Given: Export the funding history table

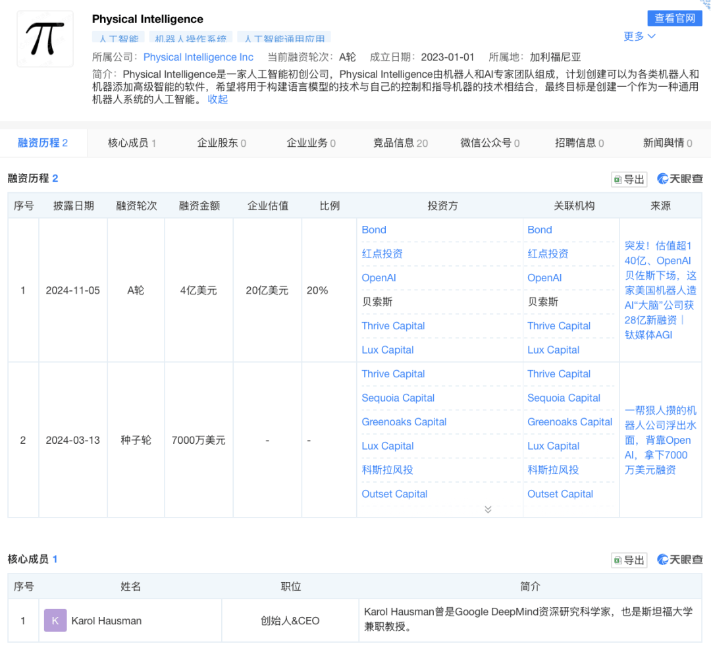Looking at the screenshot, I should pos(629,179).
